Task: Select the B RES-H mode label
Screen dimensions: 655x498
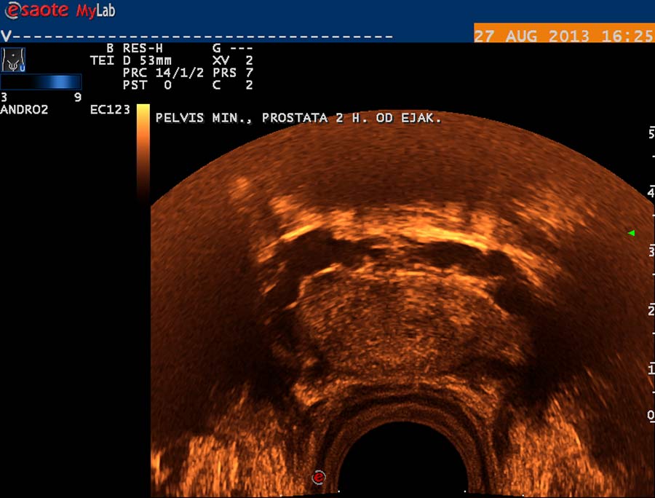Action: click(135, 49)
